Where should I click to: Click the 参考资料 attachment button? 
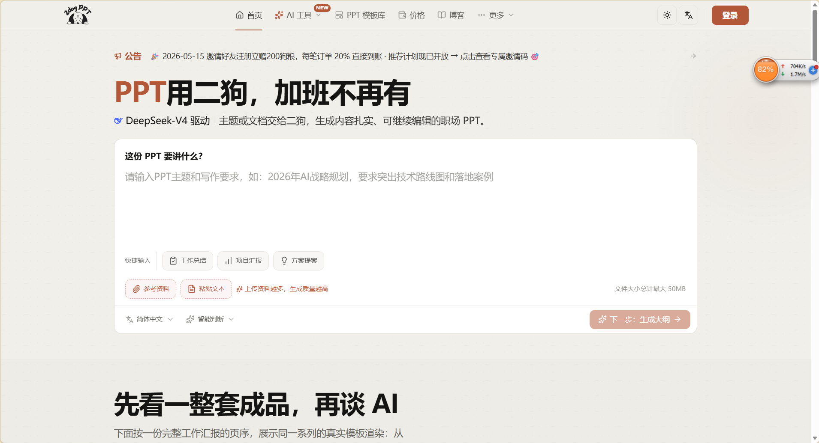[x=151, y=289]
